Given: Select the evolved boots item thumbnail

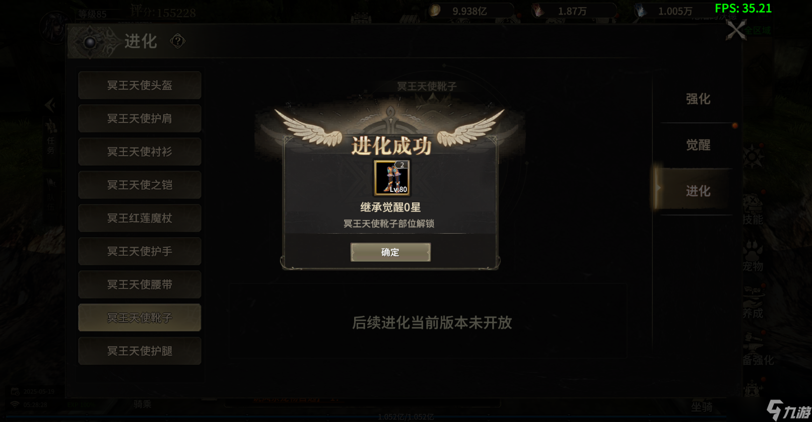Looking at the screenshot, I should coord(392,178).
